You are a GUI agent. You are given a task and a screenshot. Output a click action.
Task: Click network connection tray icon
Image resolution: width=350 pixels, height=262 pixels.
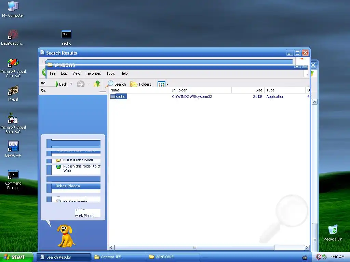(324, 257)
